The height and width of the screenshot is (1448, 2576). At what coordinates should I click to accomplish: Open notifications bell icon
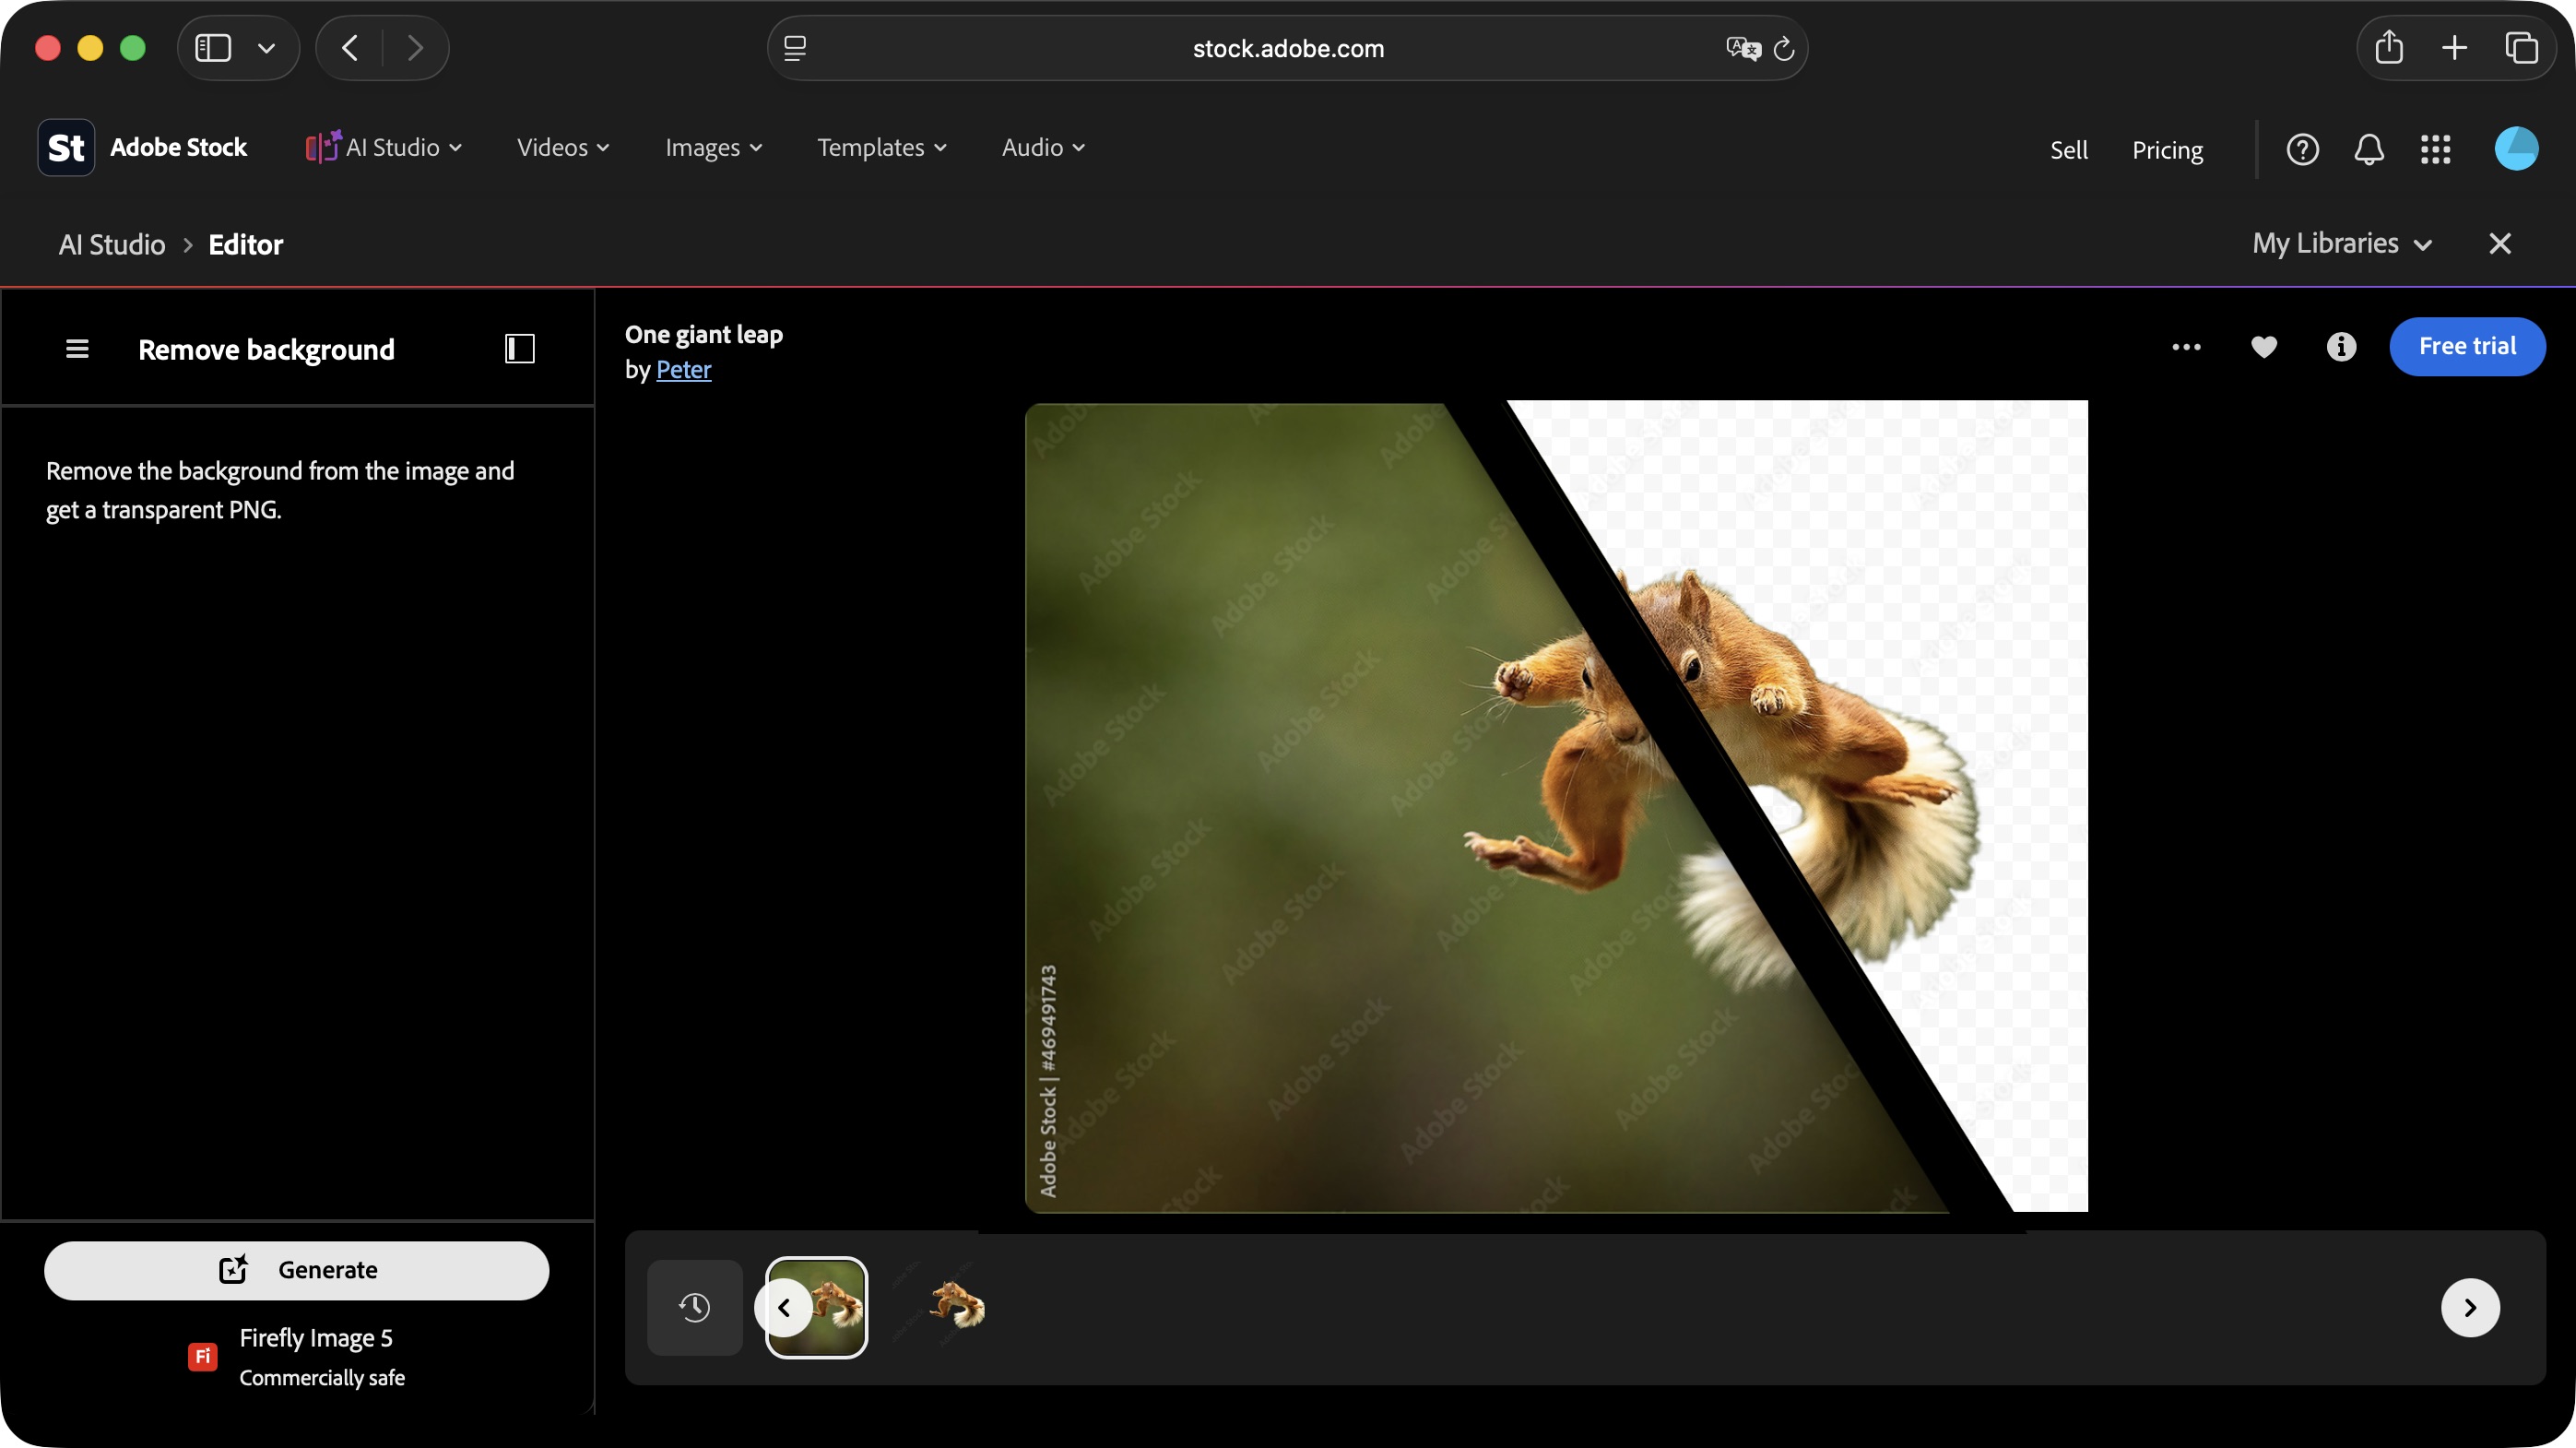(x=2369, y=149)
